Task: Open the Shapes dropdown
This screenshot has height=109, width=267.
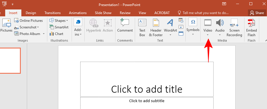Action: [x=59, y=21]
